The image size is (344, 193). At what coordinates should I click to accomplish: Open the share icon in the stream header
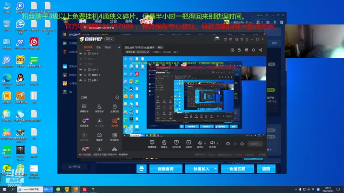(261, 50)
